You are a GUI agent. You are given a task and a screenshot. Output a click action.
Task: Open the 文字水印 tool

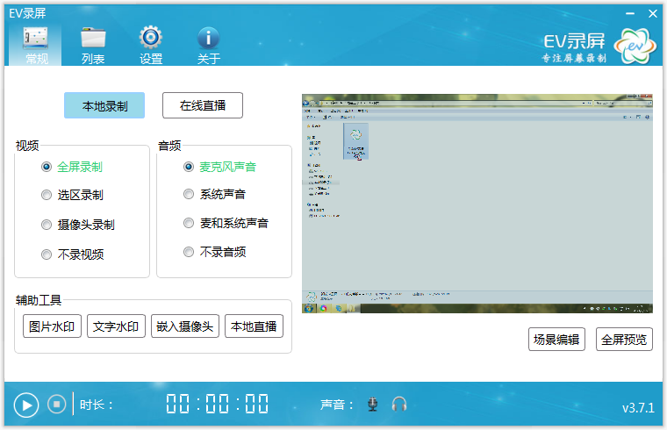pos(116,326)
